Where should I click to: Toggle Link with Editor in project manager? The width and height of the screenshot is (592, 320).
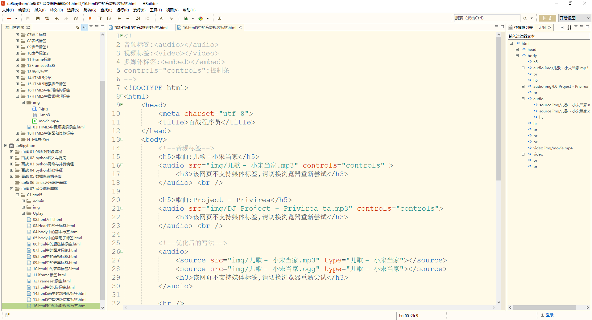[x=85, y=27]
